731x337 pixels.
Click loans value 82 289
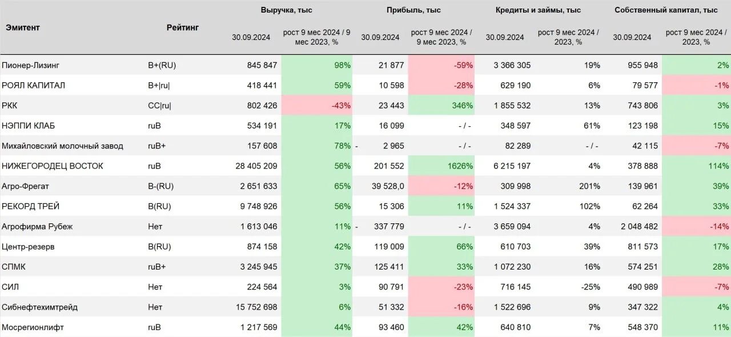[517, 146]
